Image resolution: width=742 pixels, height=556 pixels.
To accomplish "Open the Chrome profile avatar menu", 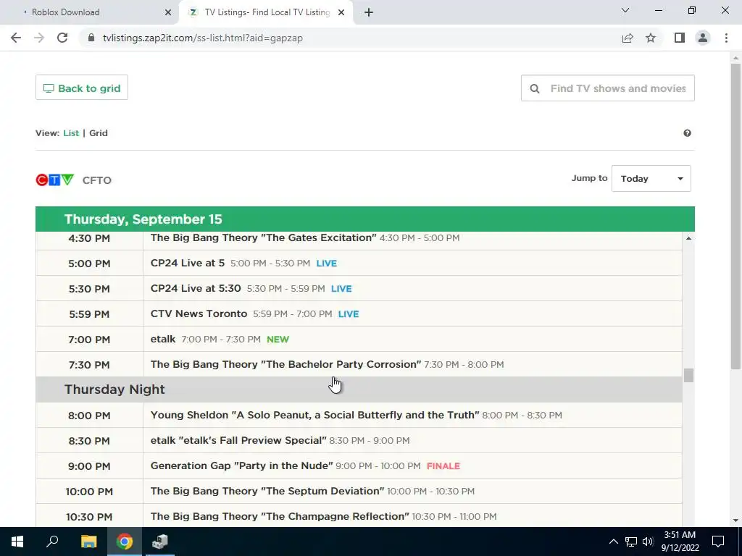I will click(703, 38).
